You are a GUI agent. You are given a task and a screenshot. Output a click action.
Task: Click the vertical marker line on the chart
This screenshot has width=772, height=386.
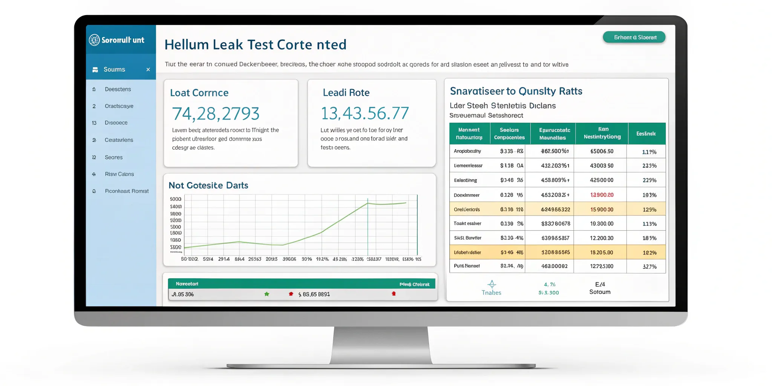368,226
